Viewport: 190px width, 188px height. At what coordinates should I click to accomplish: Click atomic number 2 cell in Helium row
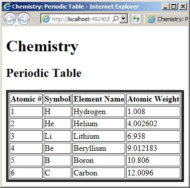(26, 124)
